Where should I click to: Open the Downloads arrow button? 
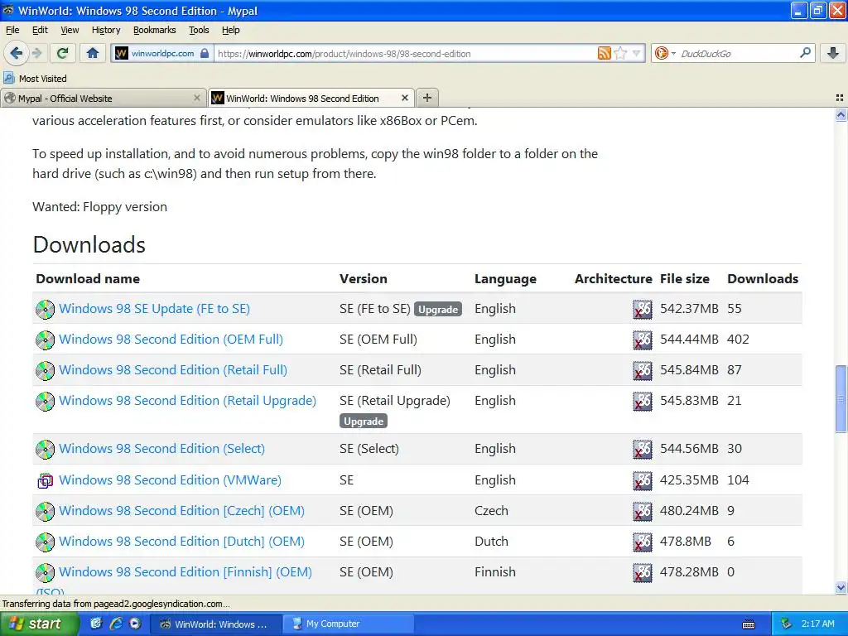(833, 53)
